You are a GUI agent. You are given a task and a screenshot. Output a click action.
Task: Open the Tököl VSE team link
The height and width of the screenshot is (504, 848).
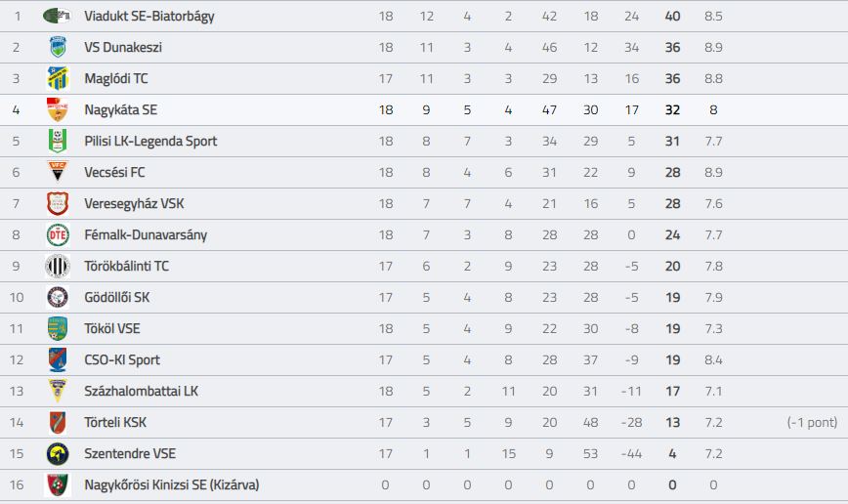[112, 329]
